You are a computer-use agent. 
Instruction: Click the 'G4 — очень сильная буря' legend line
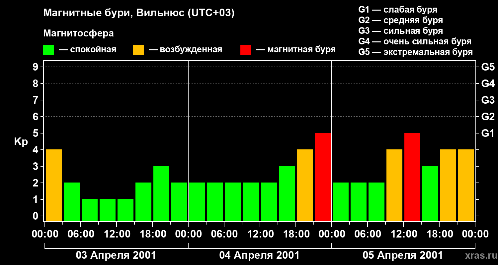tap(415, 41)
